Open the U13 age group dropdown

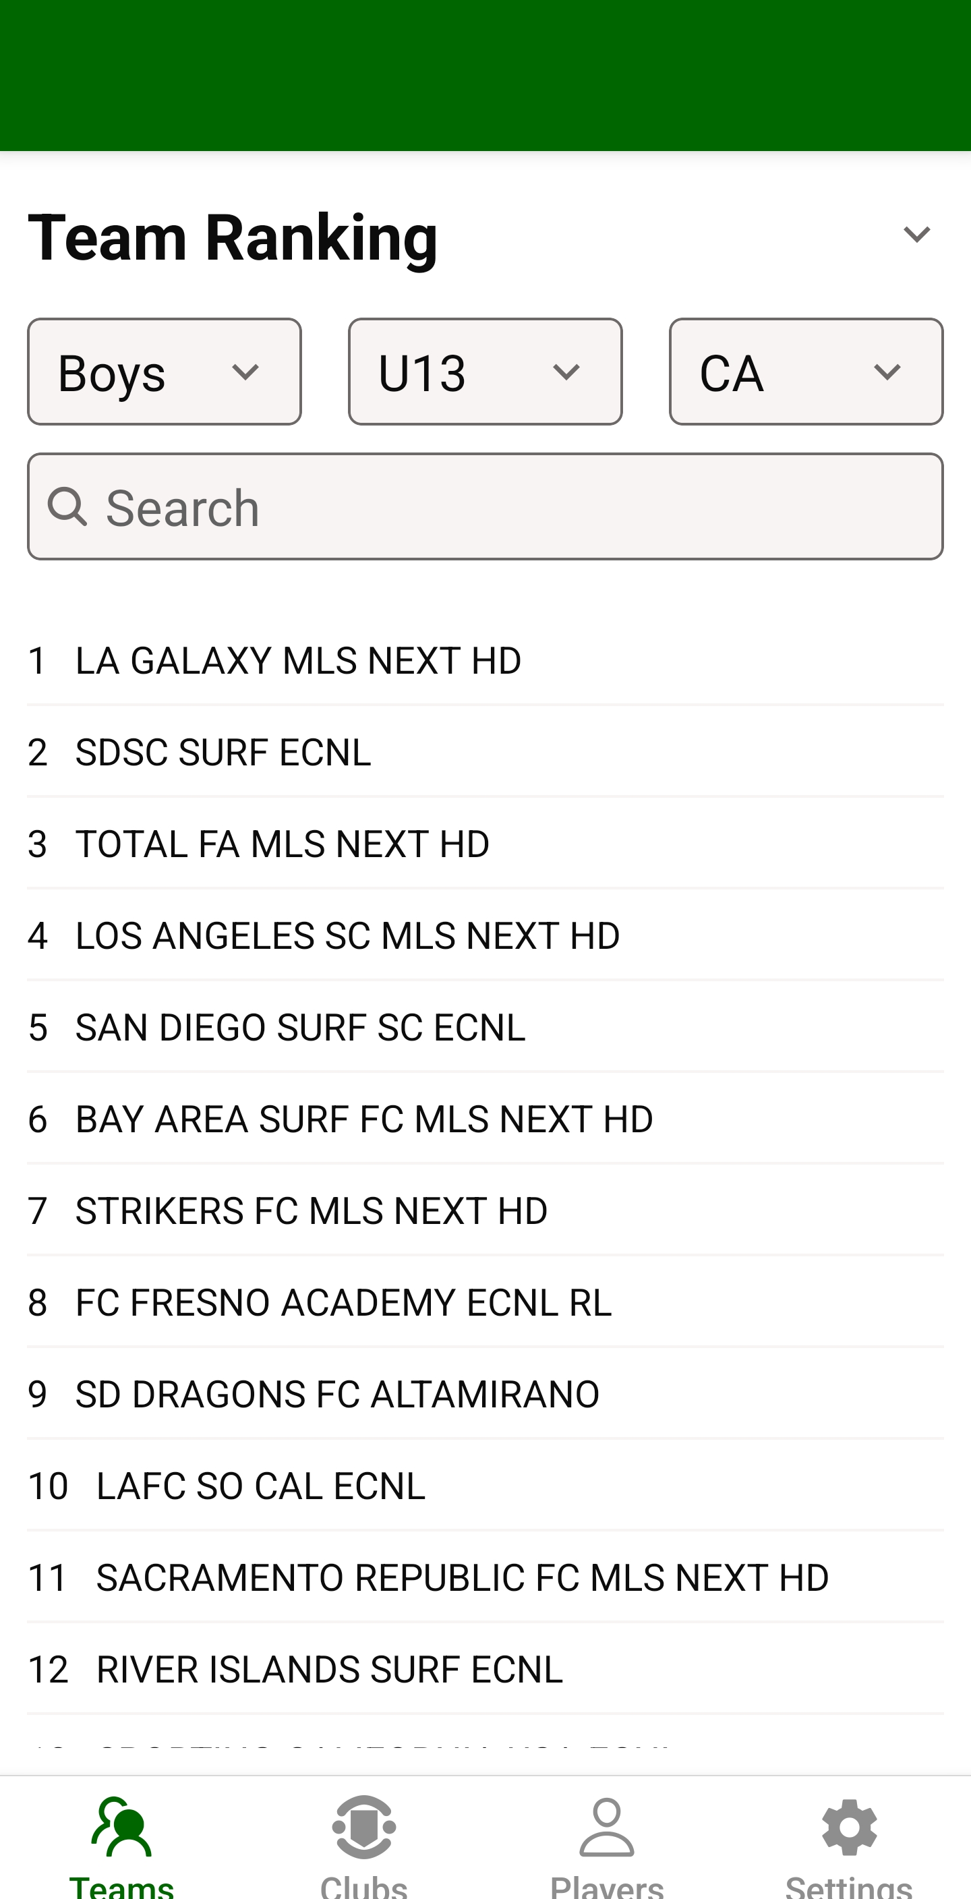pos(485,372)
